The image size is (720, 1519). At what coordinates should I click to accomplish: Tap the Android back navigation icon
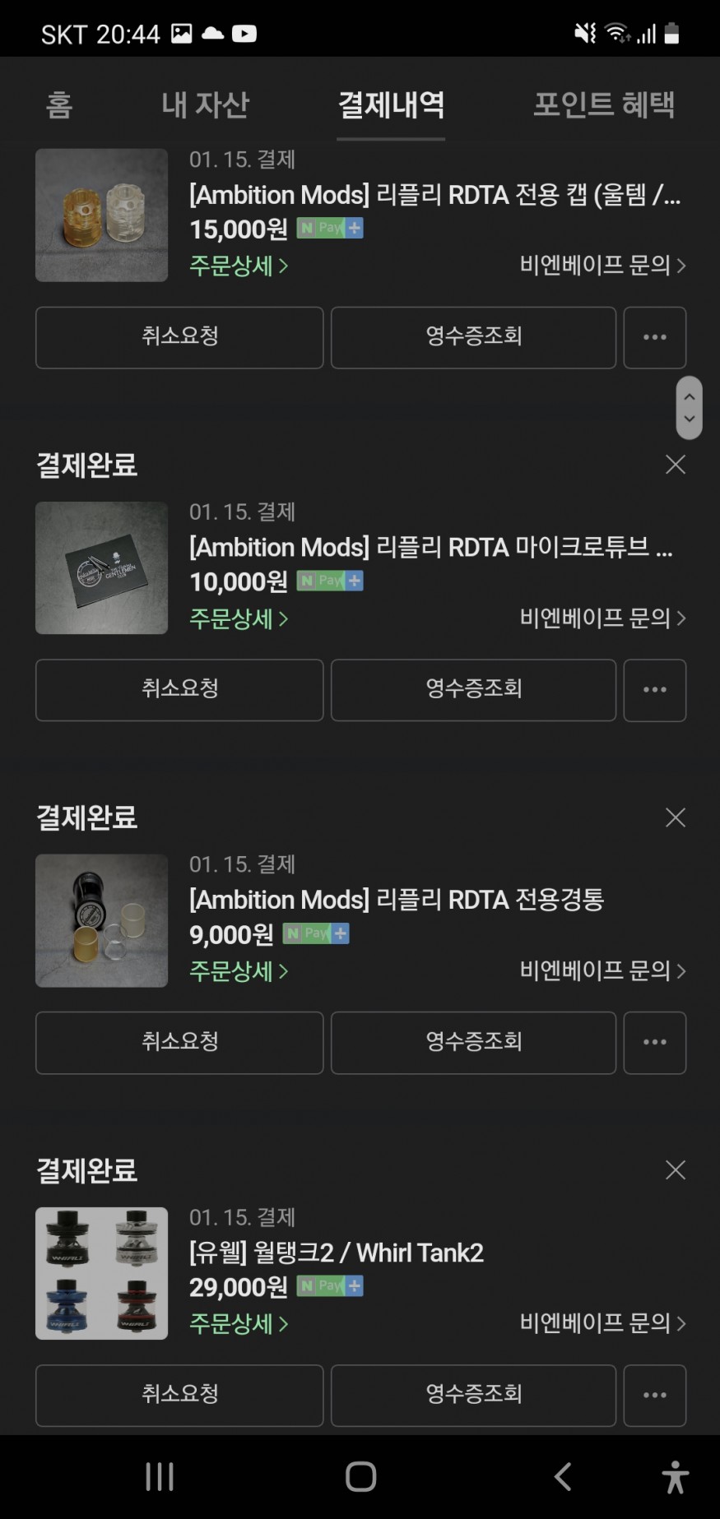pyautogui.click(x=563, y=1476)
